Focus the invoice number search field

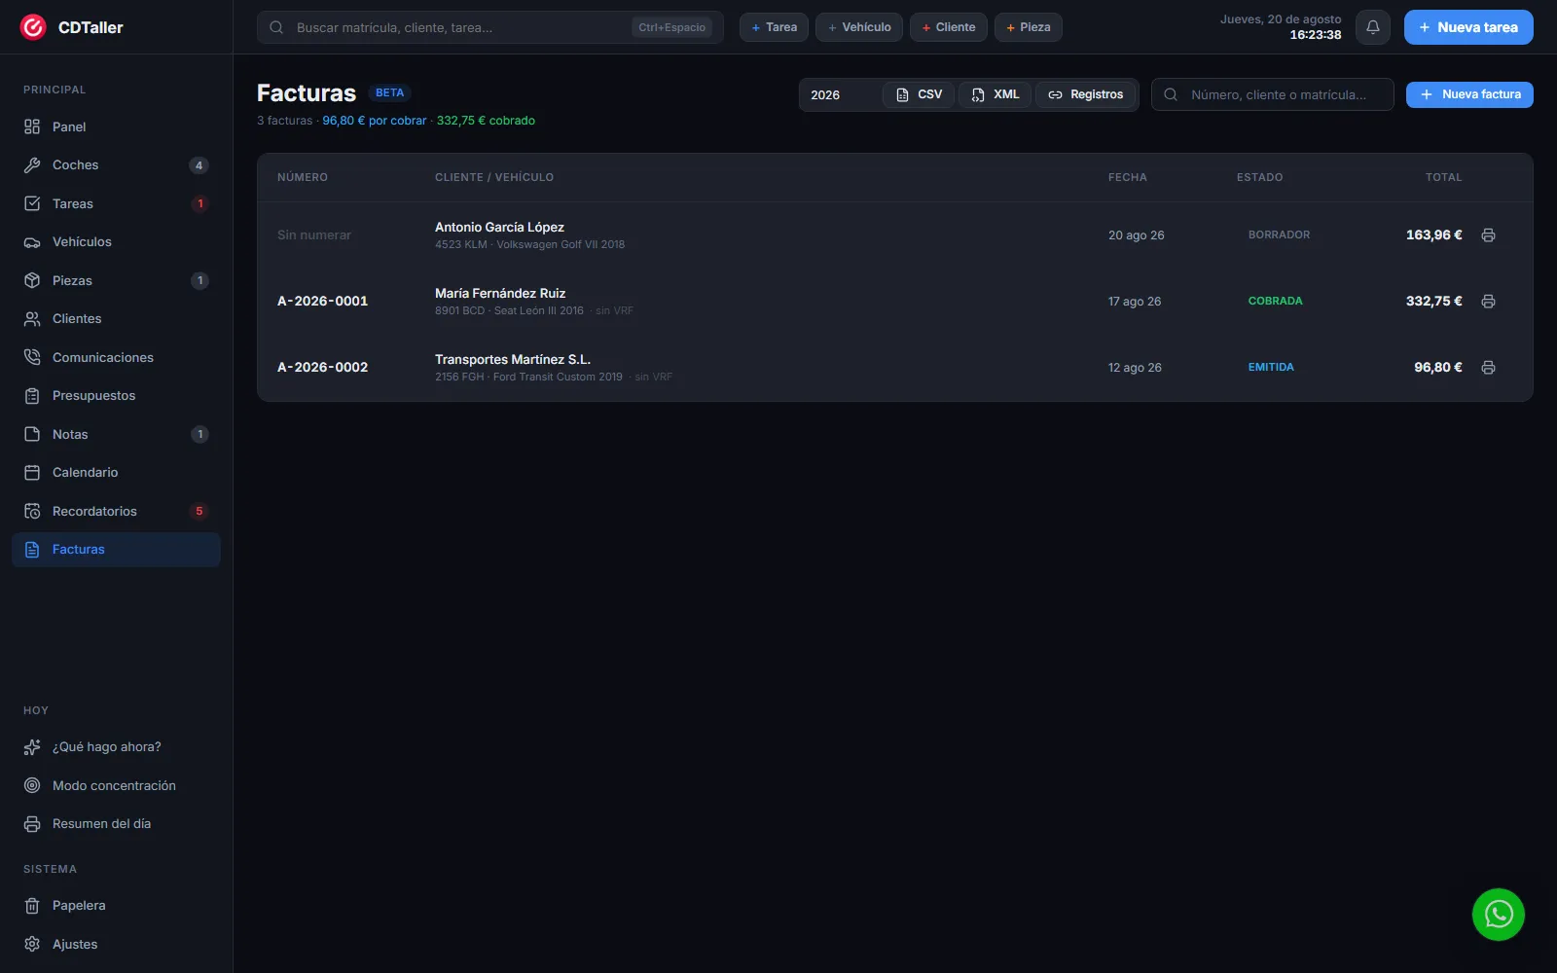point(1273,94)
